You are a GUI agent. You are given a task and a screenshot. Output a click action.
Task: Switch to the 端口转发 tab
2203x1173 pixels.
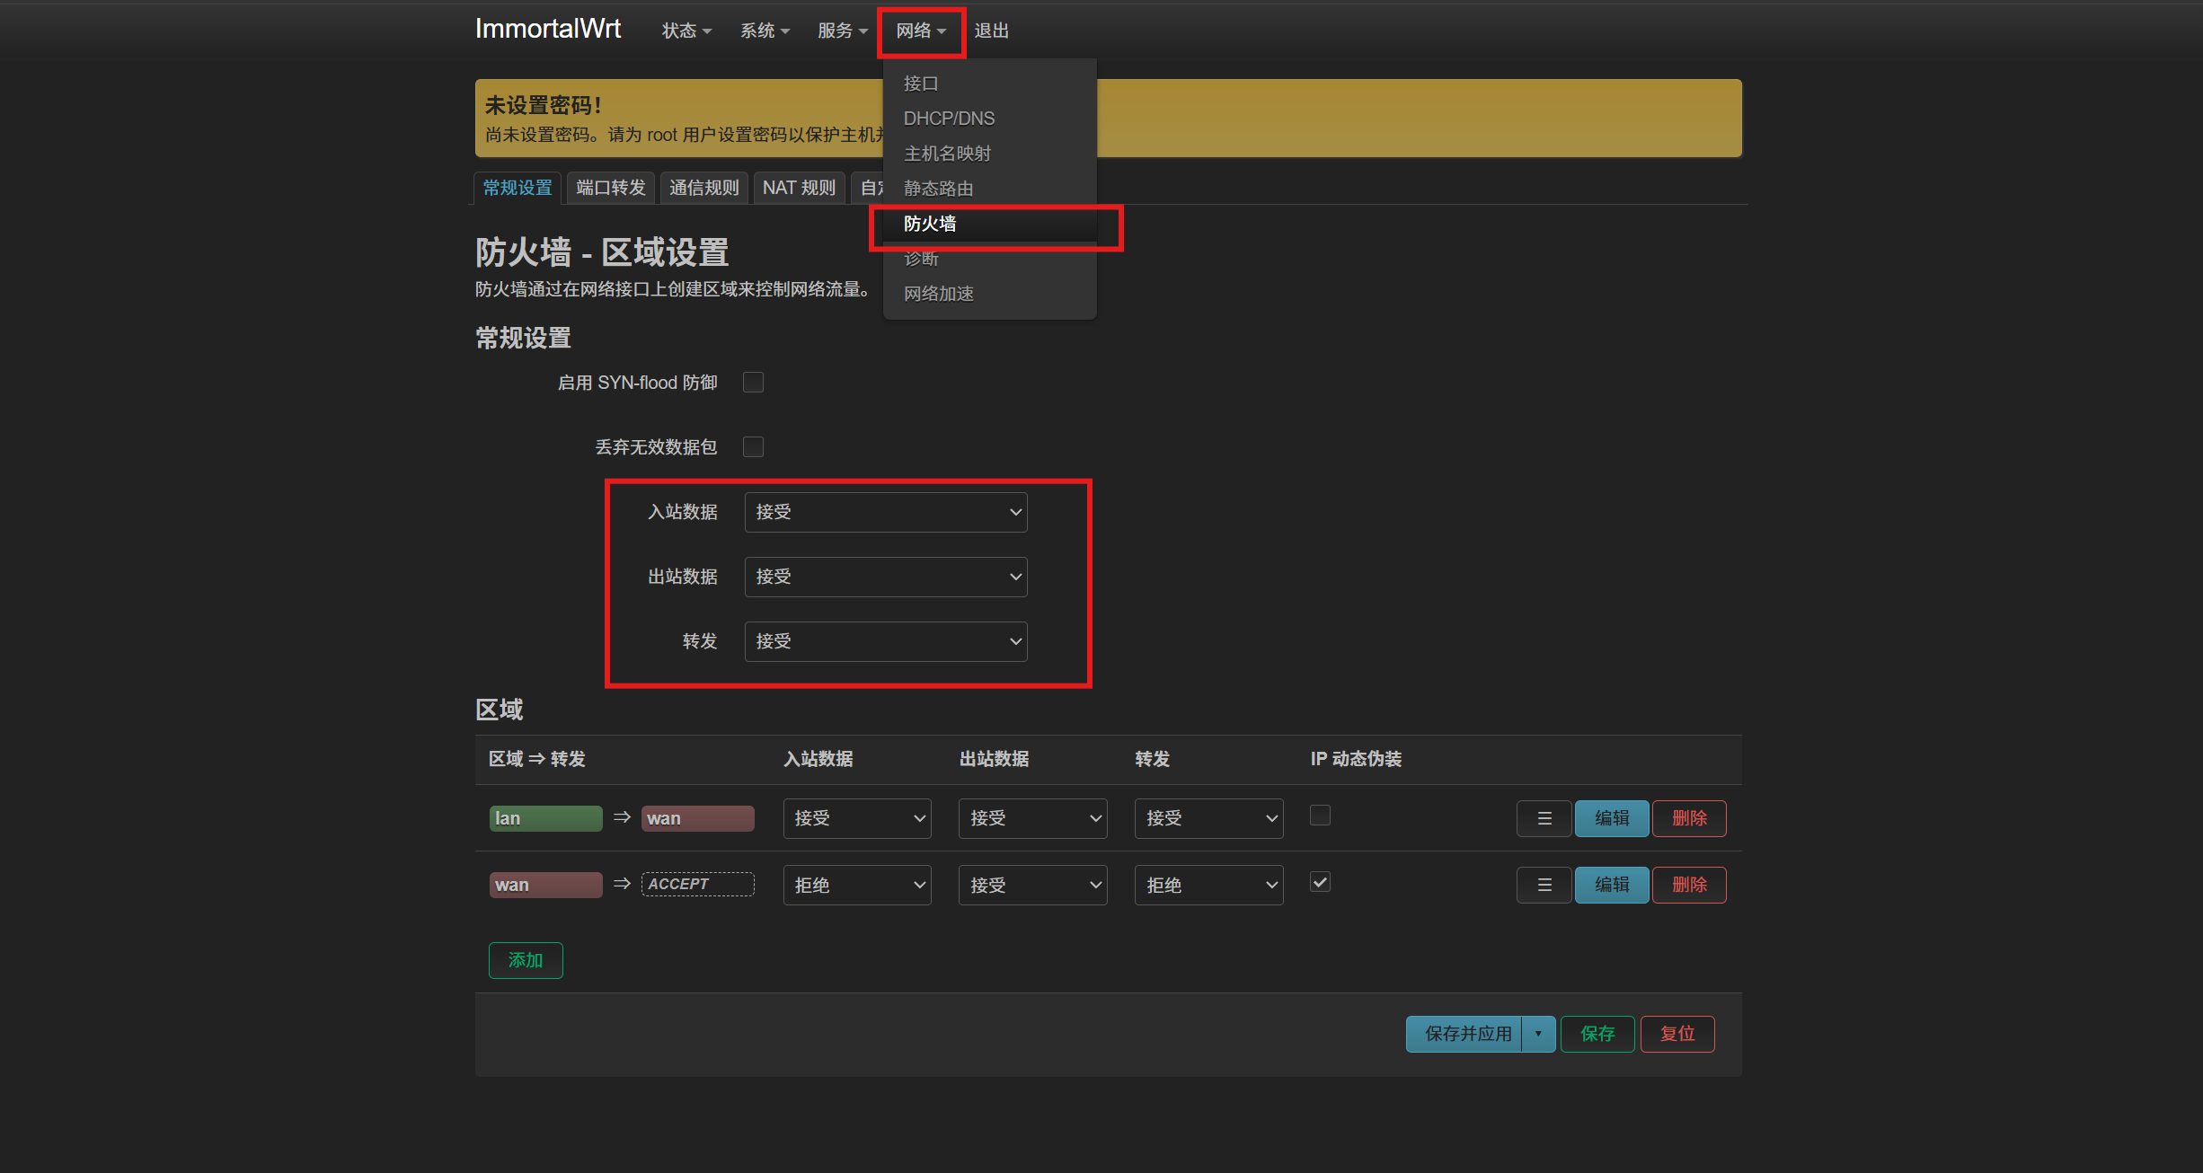611,188
